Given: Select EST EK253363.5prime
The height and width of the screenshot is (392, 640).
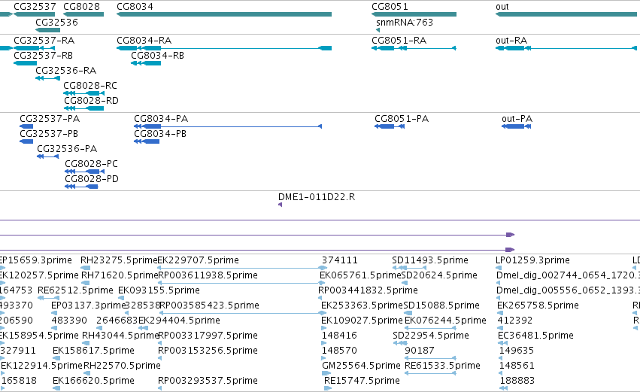Looking at the screenshot, I should (362, 305).
